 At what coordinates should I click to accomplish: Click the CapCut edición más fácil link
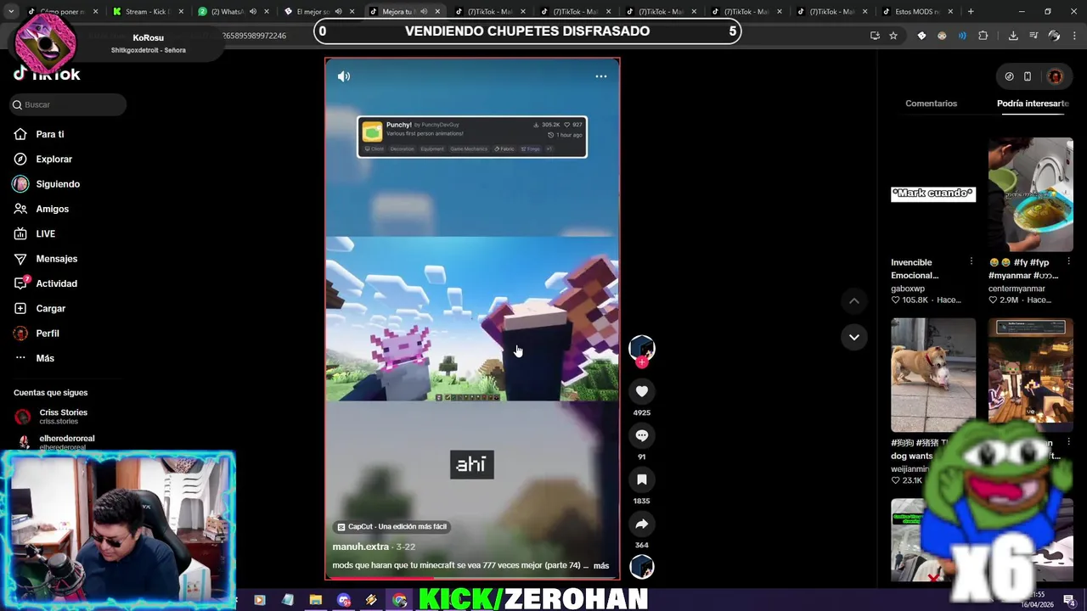click(x=391, y=526)
